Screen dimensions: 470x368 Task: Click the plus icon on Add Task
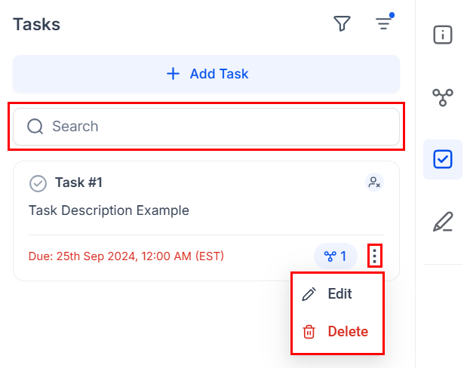pyautogui.click(x=174, y=74)
